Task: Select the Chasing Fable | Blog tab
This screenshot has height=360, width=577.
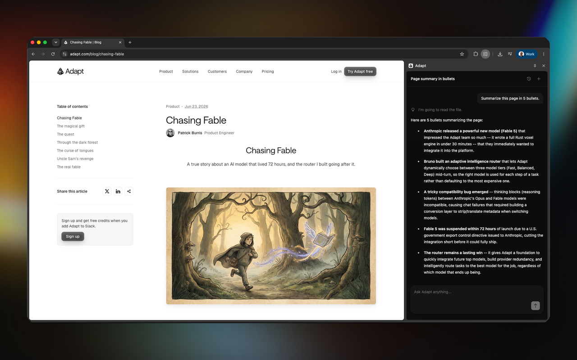Action: coord(92,42)
